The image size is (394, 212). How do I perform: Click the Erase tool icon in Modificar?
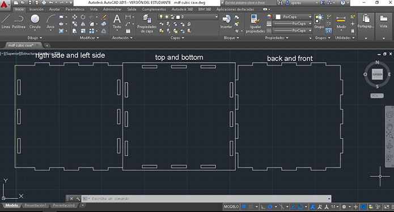click(104, 17)
